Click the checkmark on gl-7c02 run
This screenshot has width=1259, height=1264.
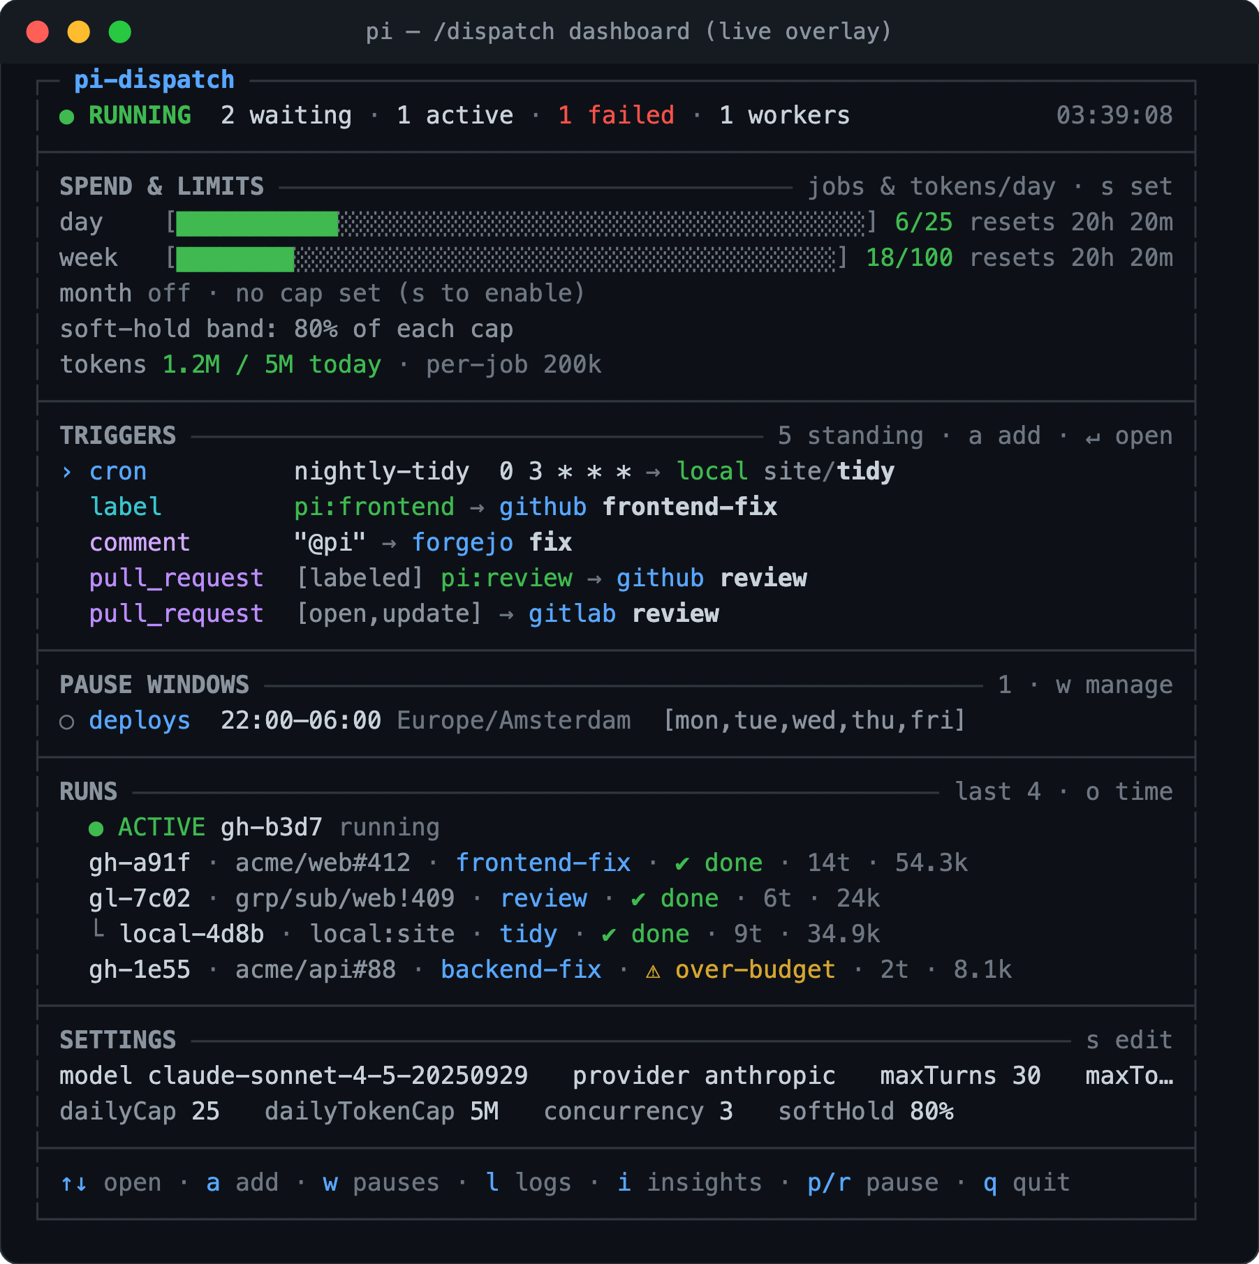click(638, 900)
